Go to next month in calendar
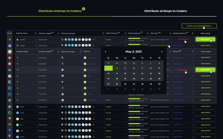 pyautogui.click(x=162, y=52)
